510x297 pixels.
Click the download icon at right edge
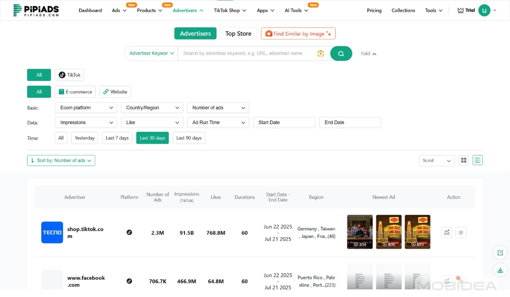pos(500,270)
